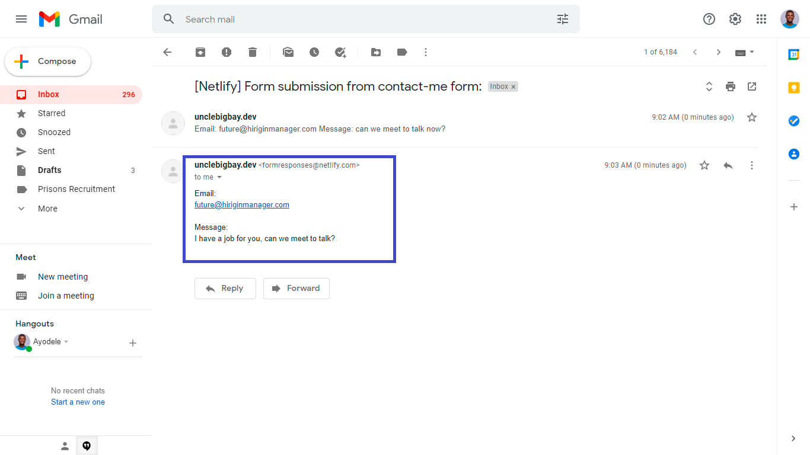Remove the Inbox label from the subject
Screen dimensions: 810x455
tap(514, 86)
